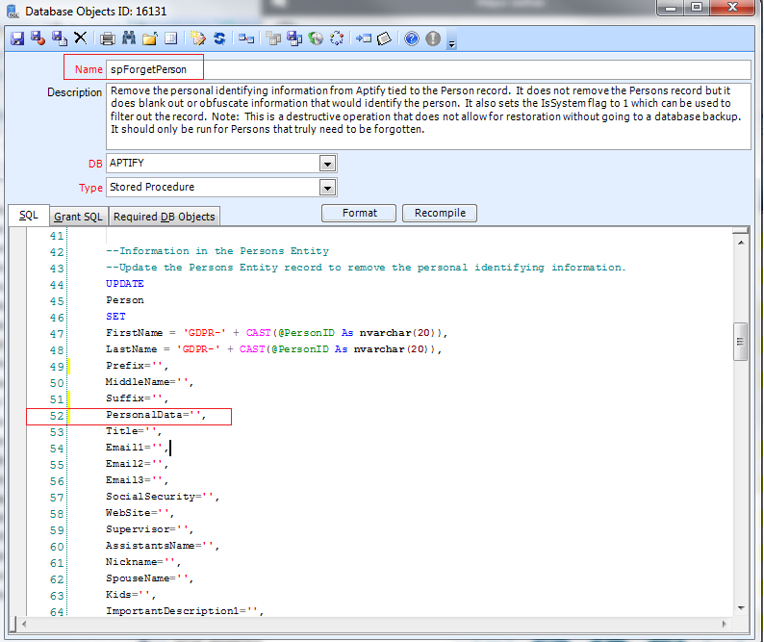Click AssistantsName='' on line 60
The height and width of the screenshot is (642, 764).
click(163, 546)
